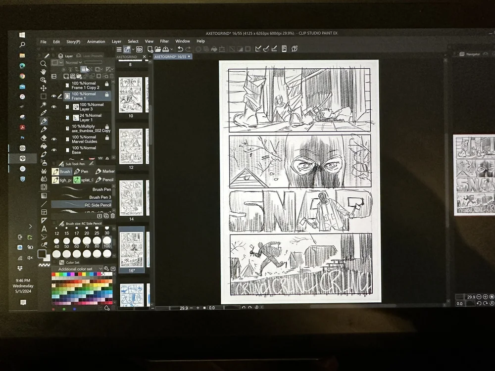Select transparent color checkered swatch

(44, 265)
